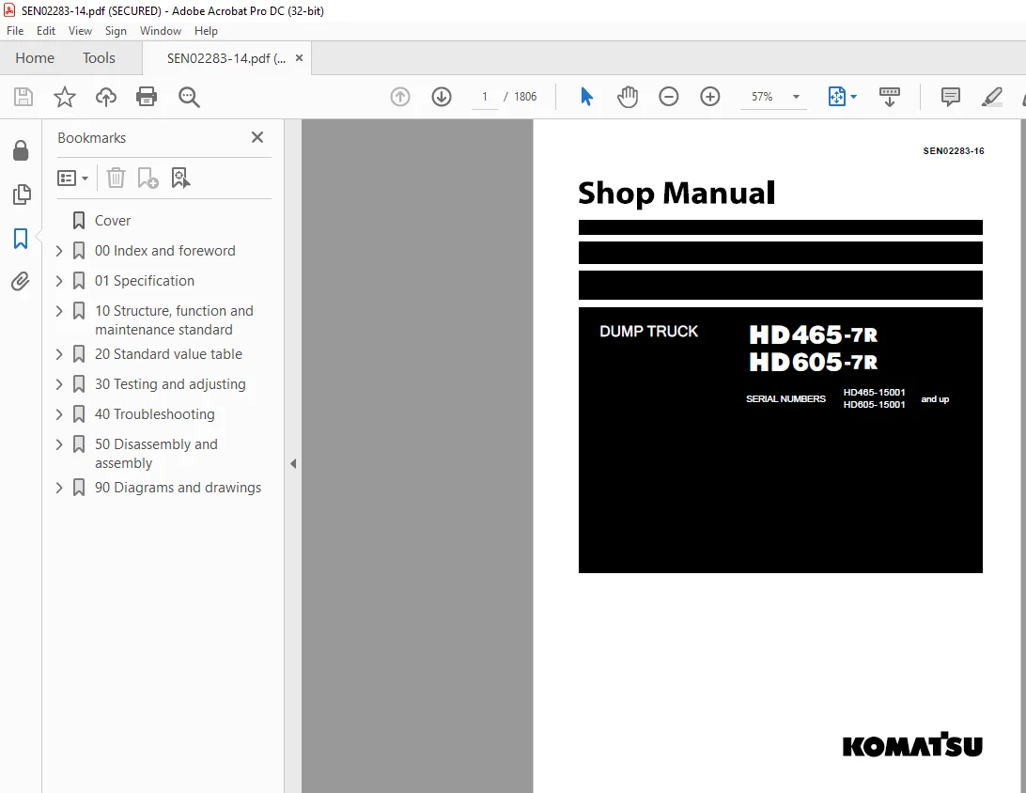Click find current bookmark icon
1026x793 pixels.
coord(180,178)
